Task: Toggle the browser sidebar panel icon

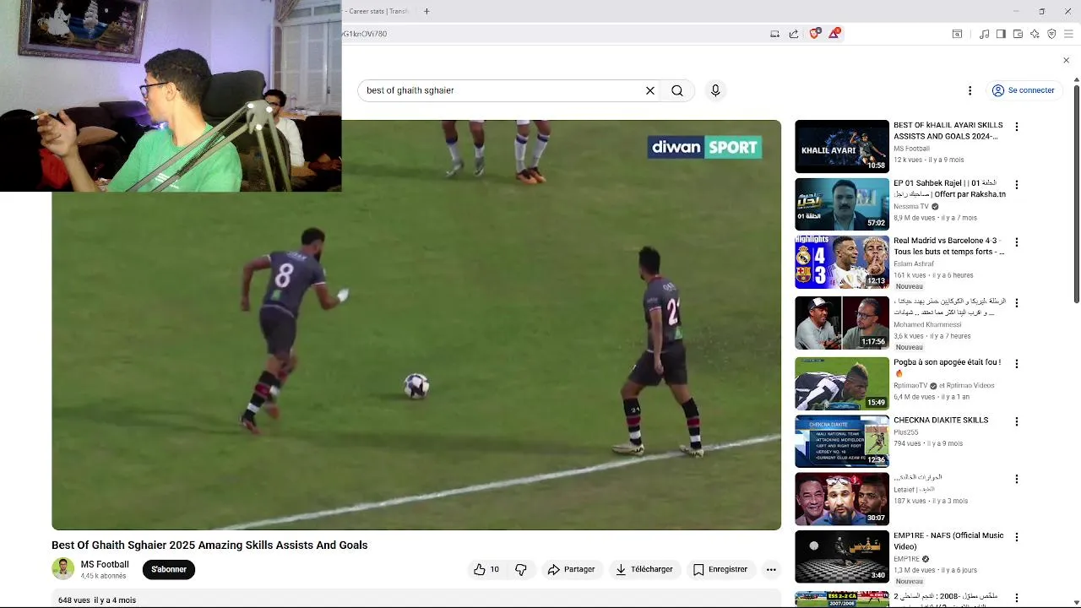Action: click(1001, 34)
